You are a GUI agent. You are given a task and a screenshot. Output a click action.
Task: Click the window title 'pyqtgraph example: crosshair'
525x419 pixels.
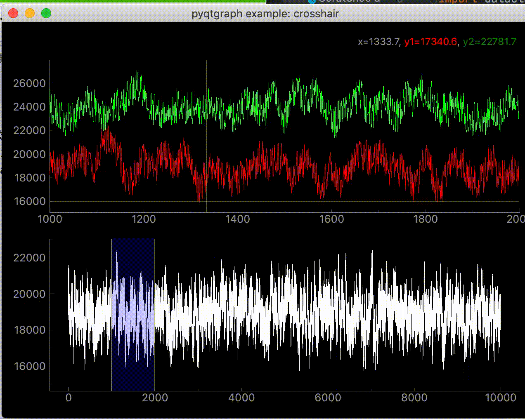click(265, 14)
